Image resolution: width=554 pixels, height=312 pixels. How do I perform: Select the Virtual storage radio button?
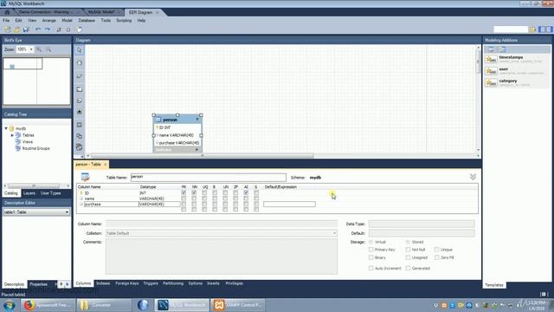pos(371,242)
